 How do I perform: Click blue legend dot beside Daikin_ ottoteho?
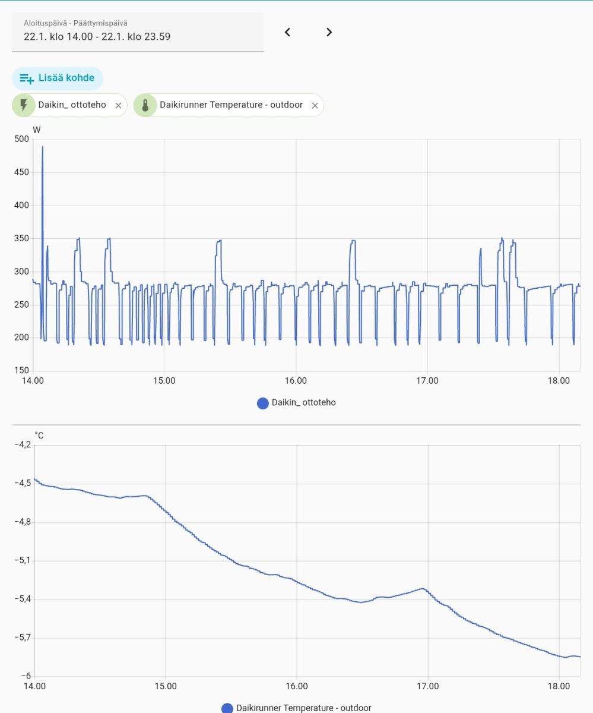point(263,403)
